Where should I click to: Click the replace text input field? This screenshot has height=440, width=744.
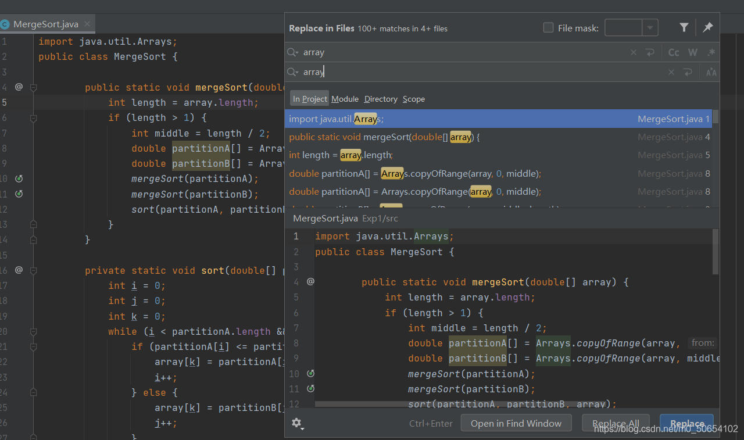(482, 72)
